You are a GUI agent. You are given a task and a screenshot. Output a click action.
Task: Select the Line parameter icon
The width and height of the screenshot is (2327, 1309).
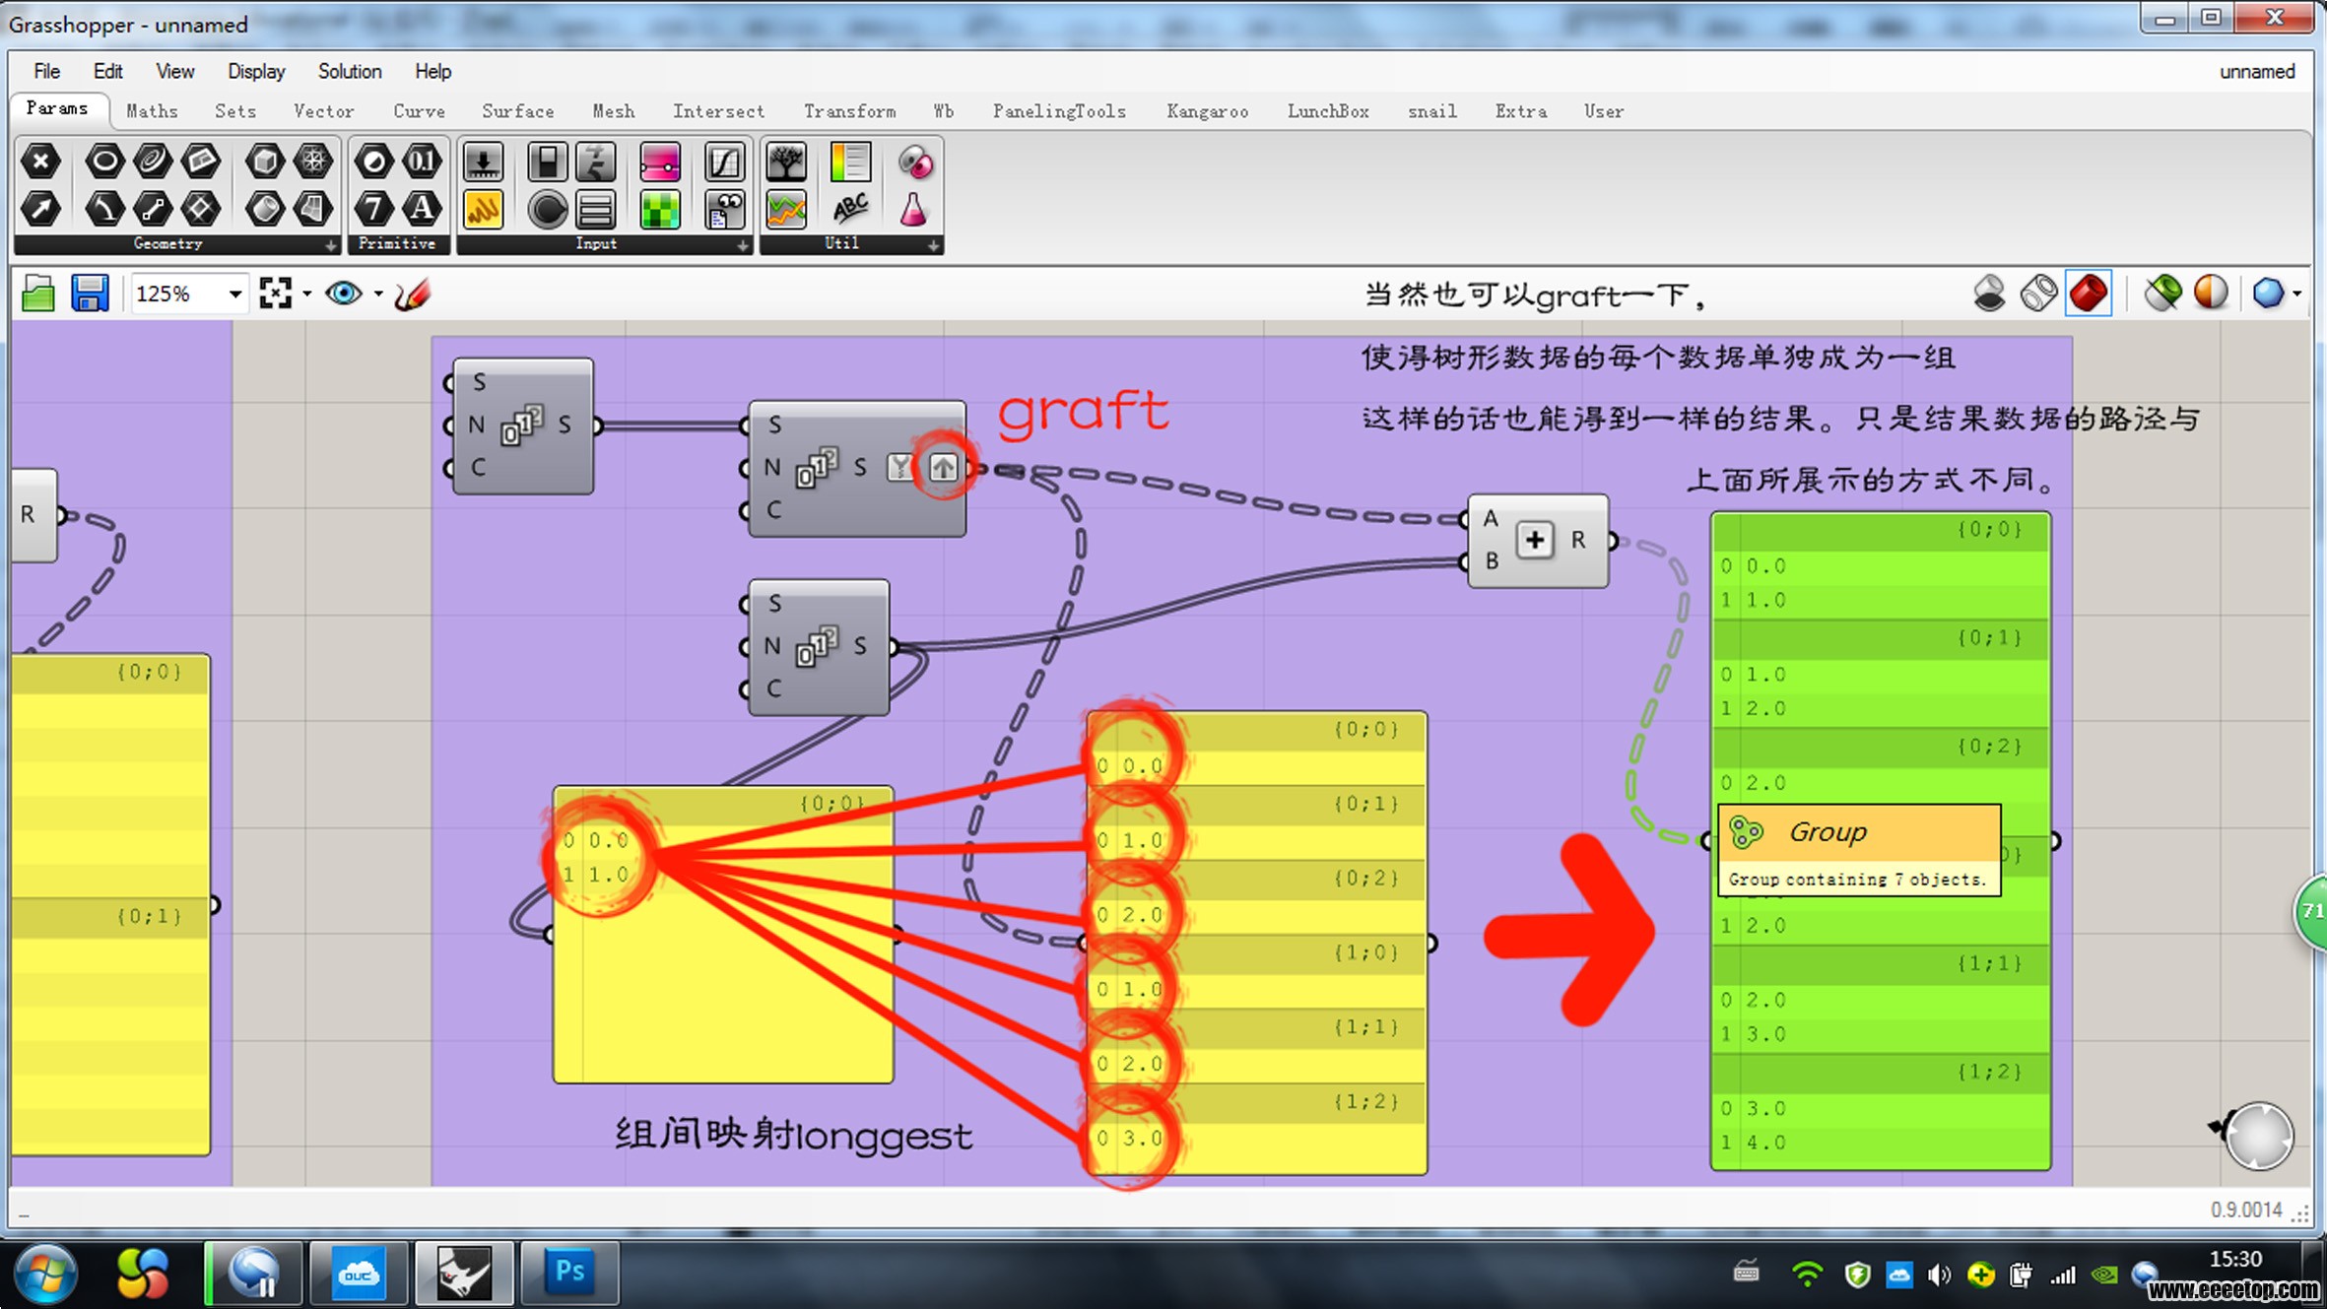click(153, 208)
